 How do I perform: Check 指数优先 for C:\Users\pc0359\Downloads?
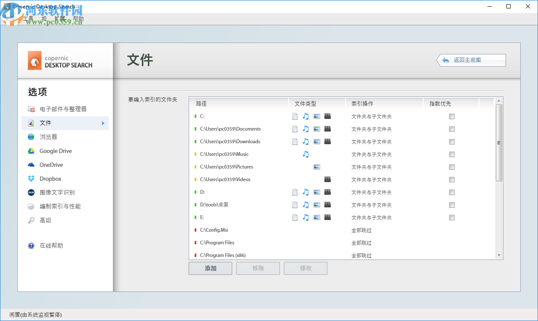tap(452, 142)
